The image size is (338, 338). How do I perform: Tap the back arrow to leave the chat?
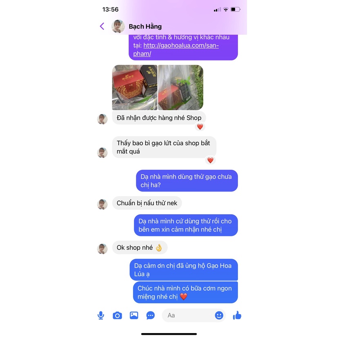[x=102, y=26]
